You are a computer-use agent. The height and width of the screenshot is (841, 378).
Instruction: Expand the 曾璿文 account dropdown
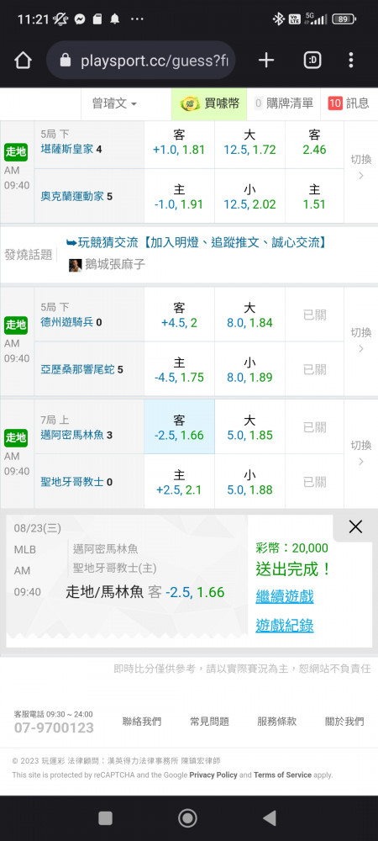(114, 104)
